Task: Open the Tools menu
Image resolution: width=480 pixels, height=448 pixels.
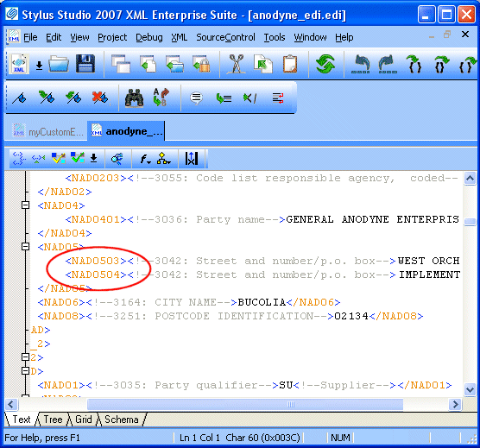Action: pos(275,38)
